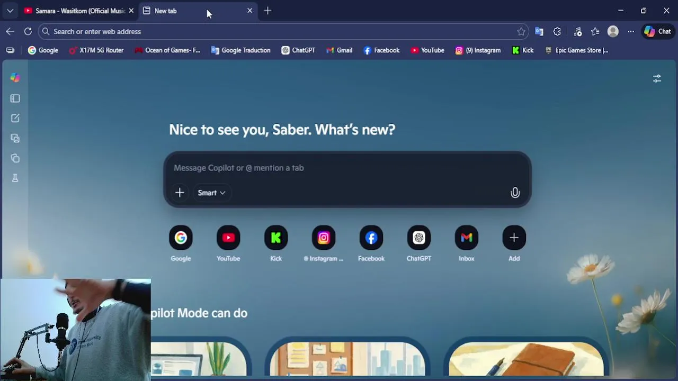
Task: Open the Google bookmark
Action: coord(43,50)
